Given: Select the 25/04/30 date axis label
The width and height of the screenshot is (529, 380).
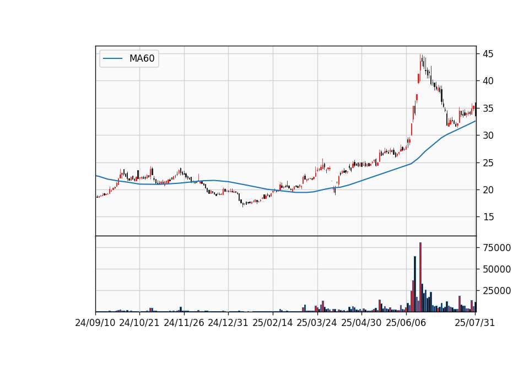Looking at the screenshot, I should pos(361,323).
